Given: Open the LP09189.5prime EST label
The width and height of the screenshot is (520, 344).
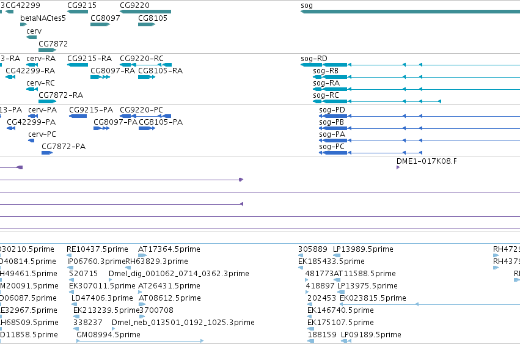Looking at the screenshot, I should pos(371,335).
